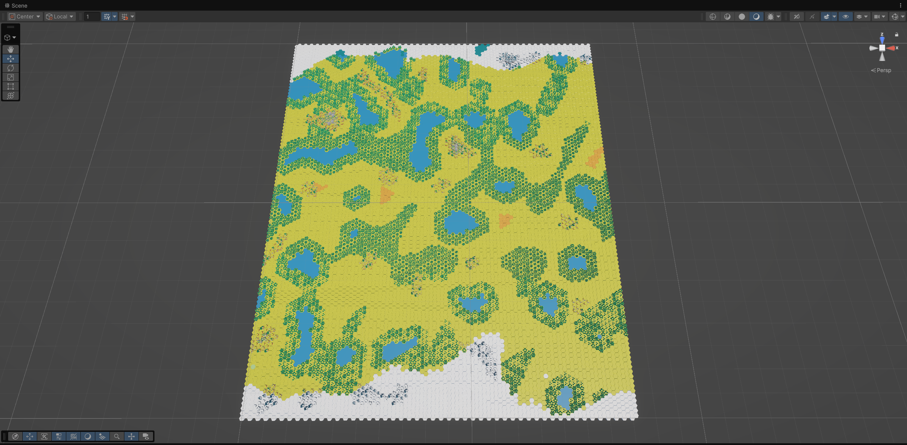Activate the View Hand tool
The image size is (907, 445).
click(x=11, y=49)
